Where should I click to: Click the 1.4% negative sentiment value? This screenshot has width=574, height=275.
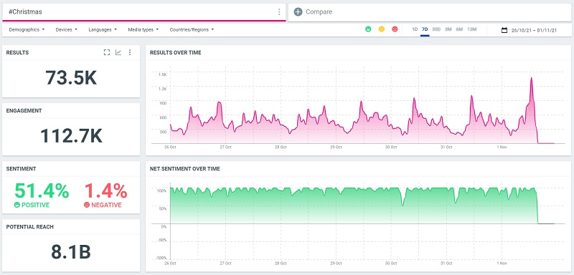(x=105, y=190)
